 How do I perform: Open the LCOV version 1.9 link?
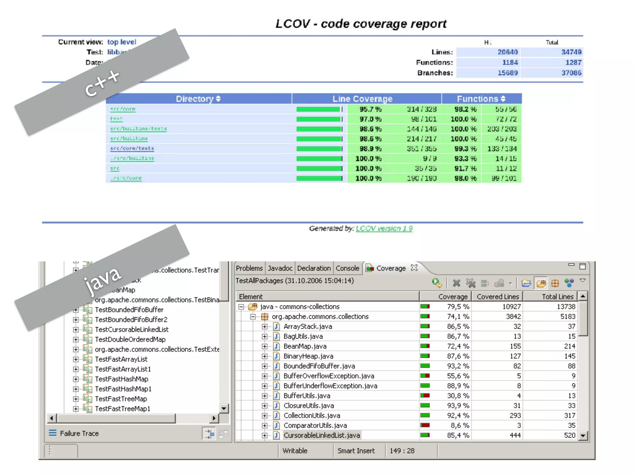[384, 229]
